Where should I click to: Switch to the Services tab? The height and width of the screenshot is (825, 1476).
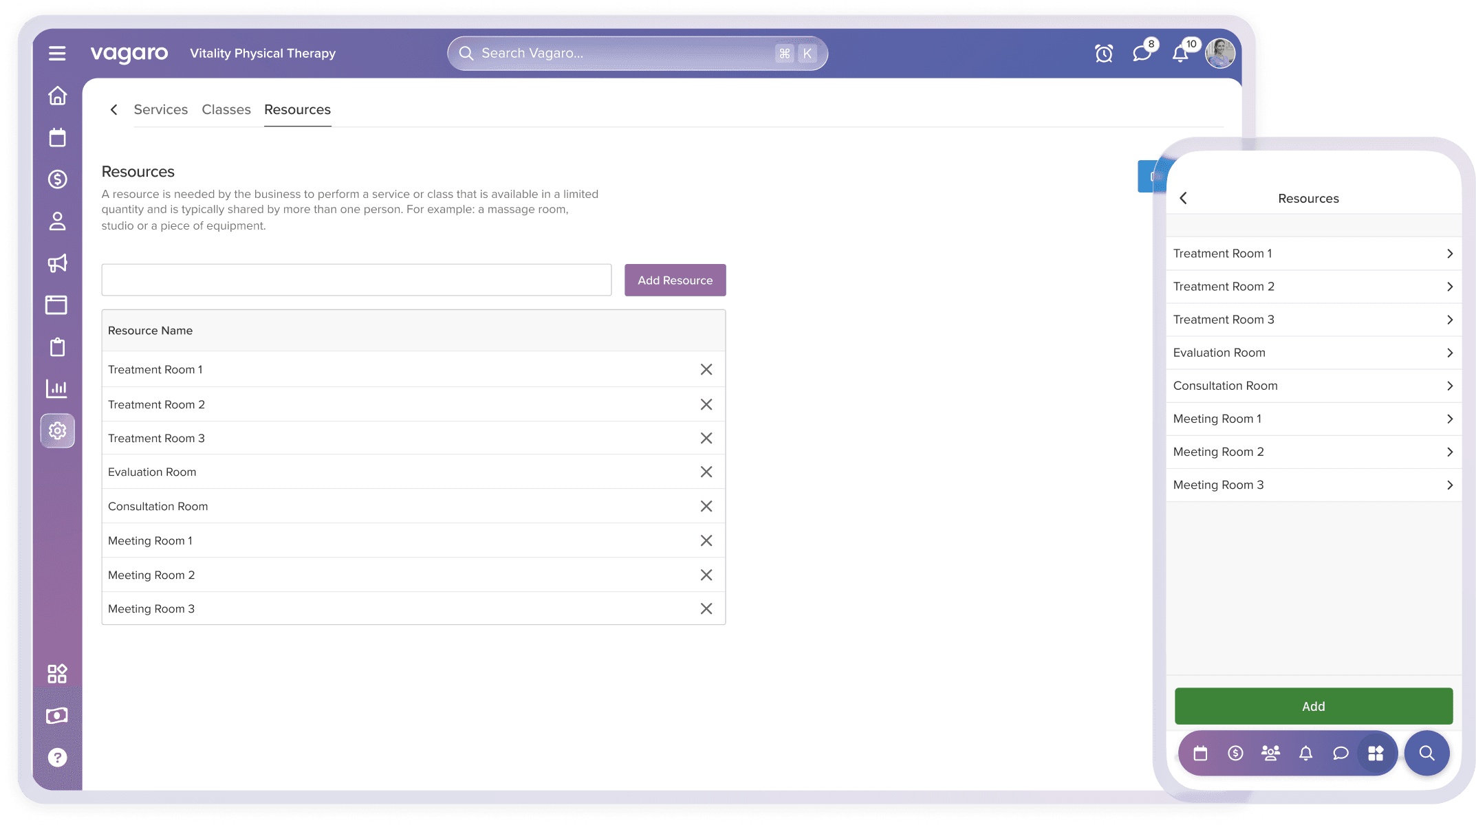160,109
